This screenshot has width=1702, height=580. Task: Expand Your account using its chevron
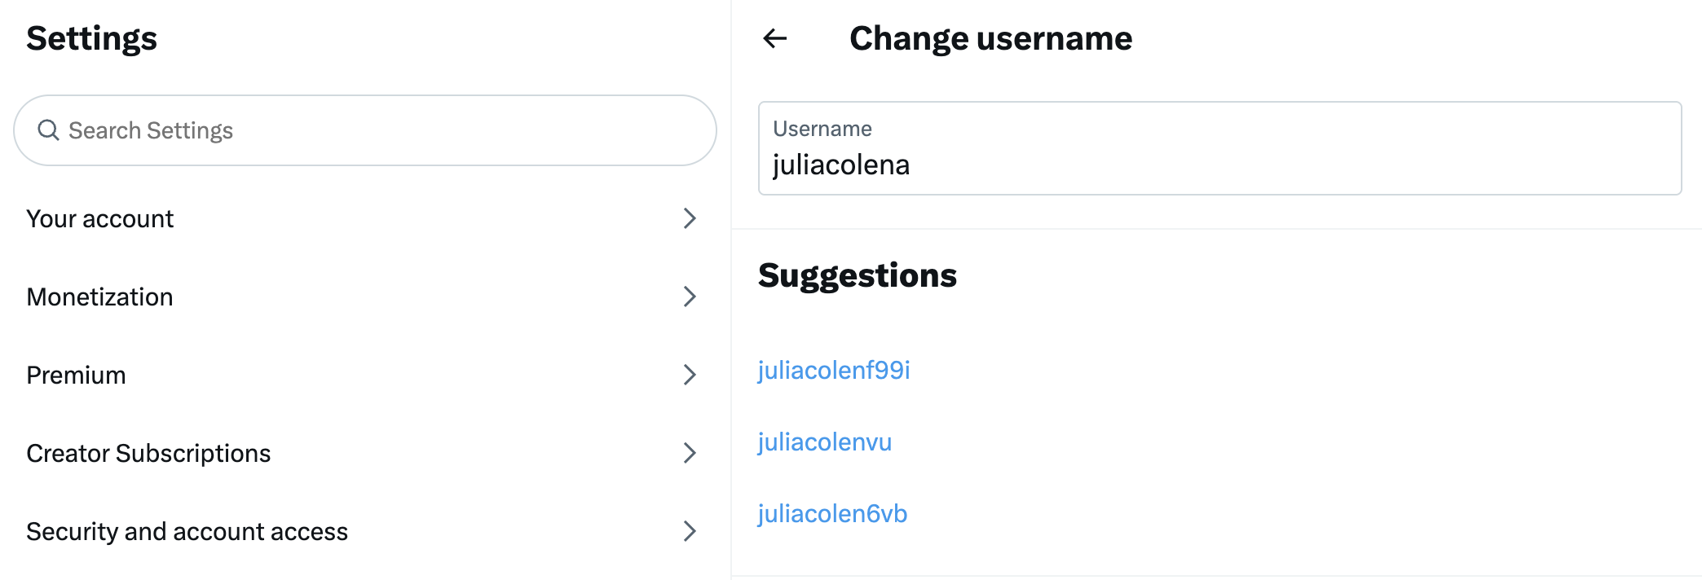pyautogui.click(x=690, y=218)
